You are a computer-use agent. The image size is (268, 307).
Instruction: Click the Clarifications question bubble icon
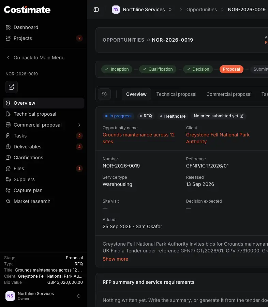click(x=8, y=158)
